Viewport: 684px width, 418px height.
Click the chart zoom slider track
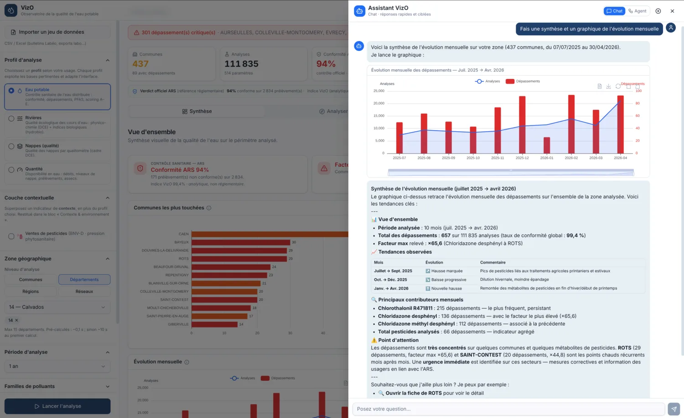511,172
